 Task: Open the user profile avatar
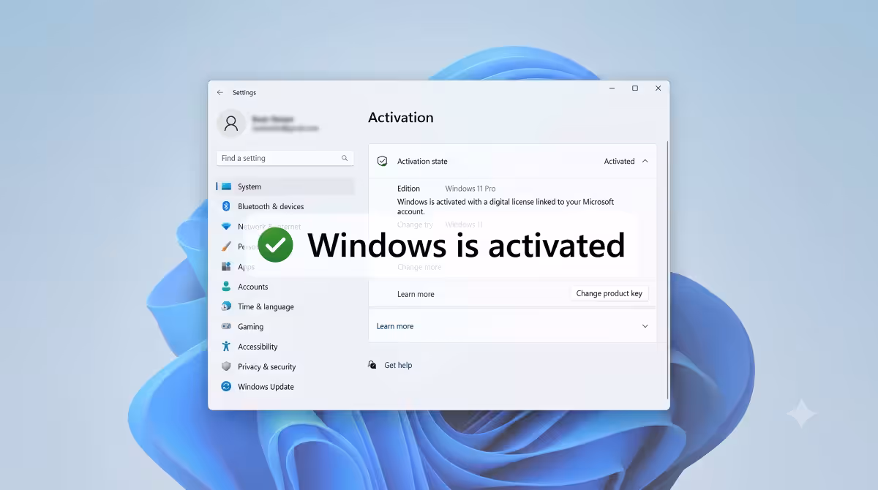point(231,123)
